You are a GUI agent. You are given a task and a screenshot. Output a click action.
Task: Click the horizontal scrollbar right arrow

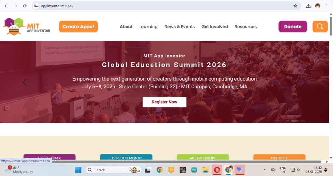[x=327, y=162]
